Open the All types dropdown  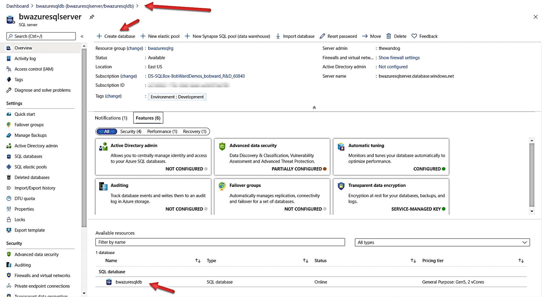pos(442,242)
